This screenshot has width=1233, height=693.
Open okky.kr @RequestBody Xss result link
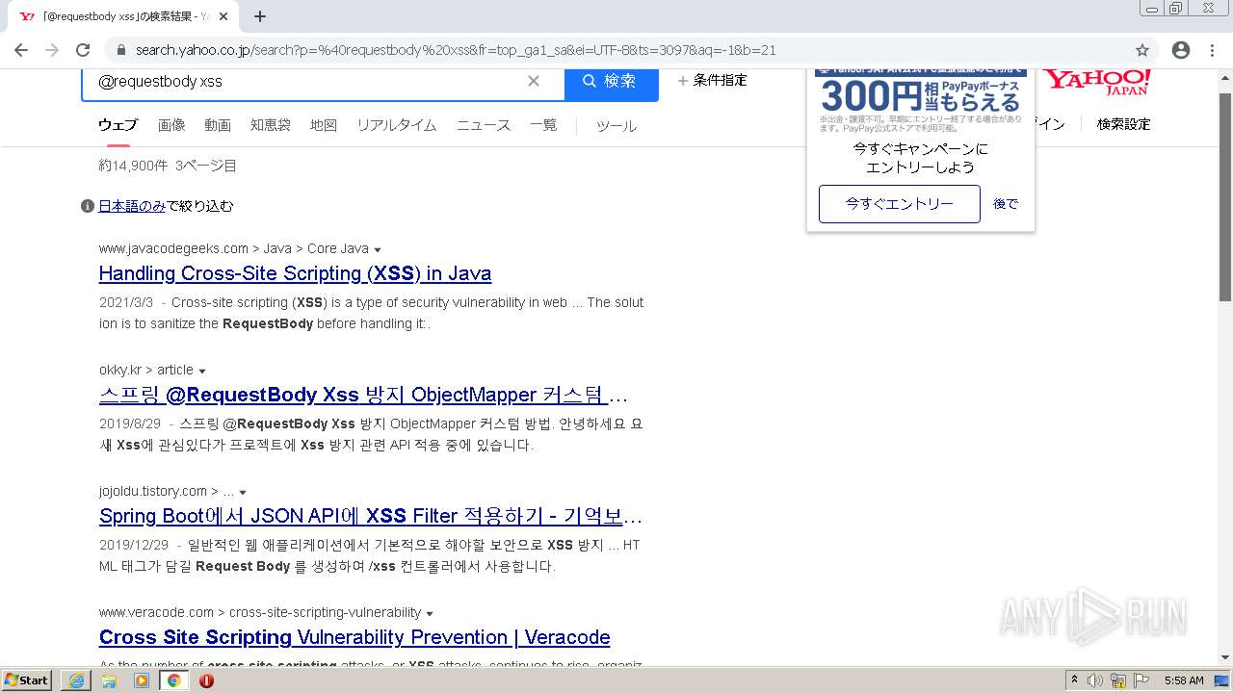click(363, 395)
